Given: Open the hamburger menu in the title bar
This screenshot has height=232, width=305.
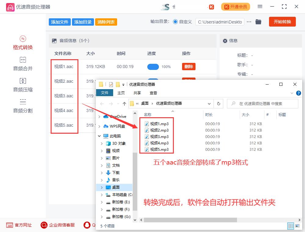Looking at the screenshot, I should 260,6.
